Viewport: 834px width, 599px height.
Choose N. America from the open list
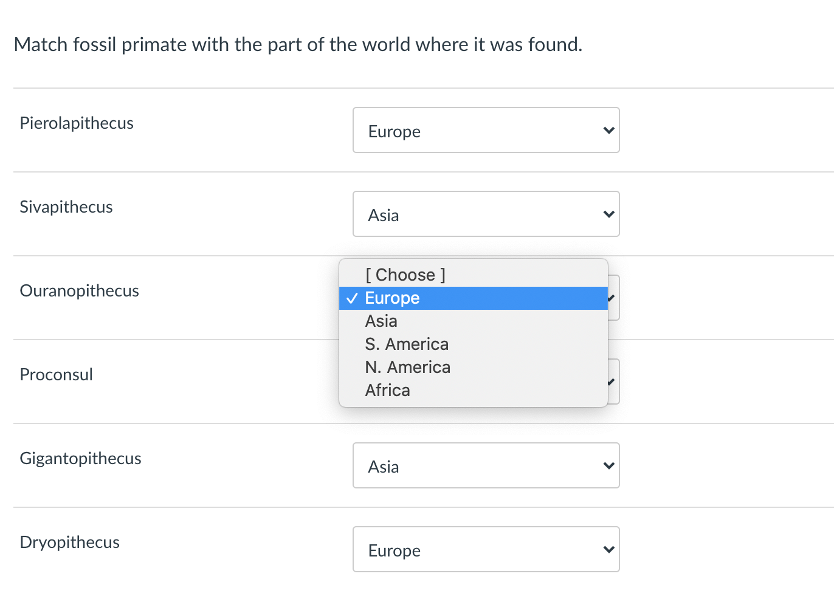(407, 368)
